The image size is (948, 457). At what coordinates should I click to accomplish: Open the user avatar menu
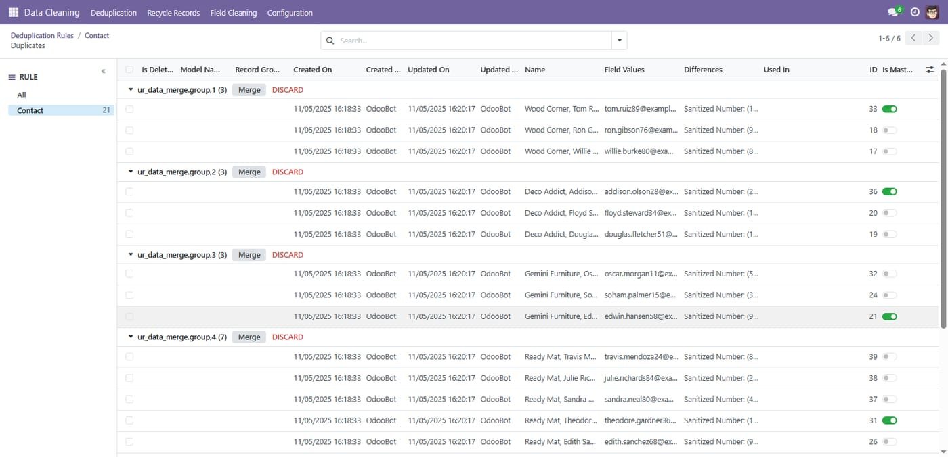point(932,12)
